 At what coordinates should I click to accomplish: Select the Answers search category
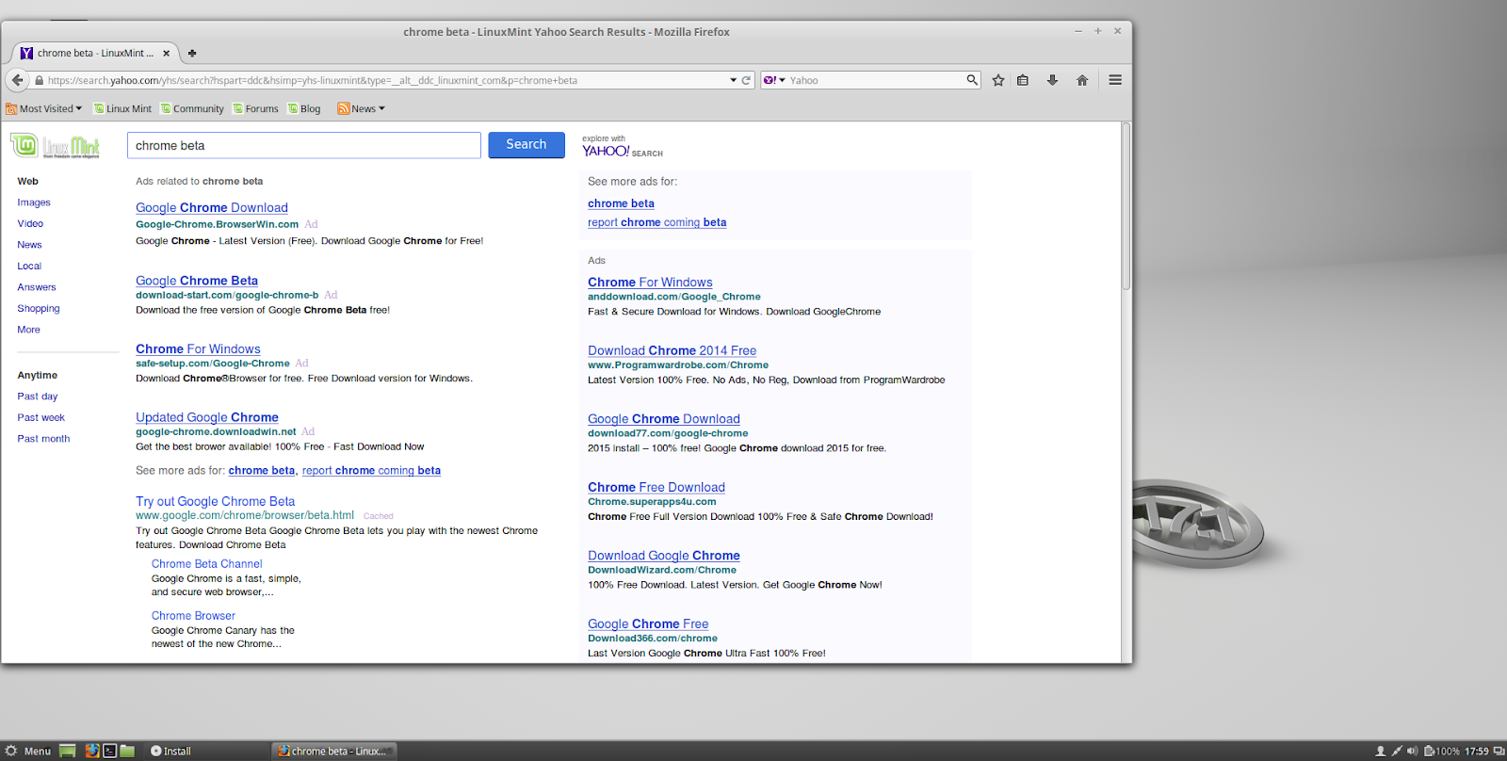point(37,287)
